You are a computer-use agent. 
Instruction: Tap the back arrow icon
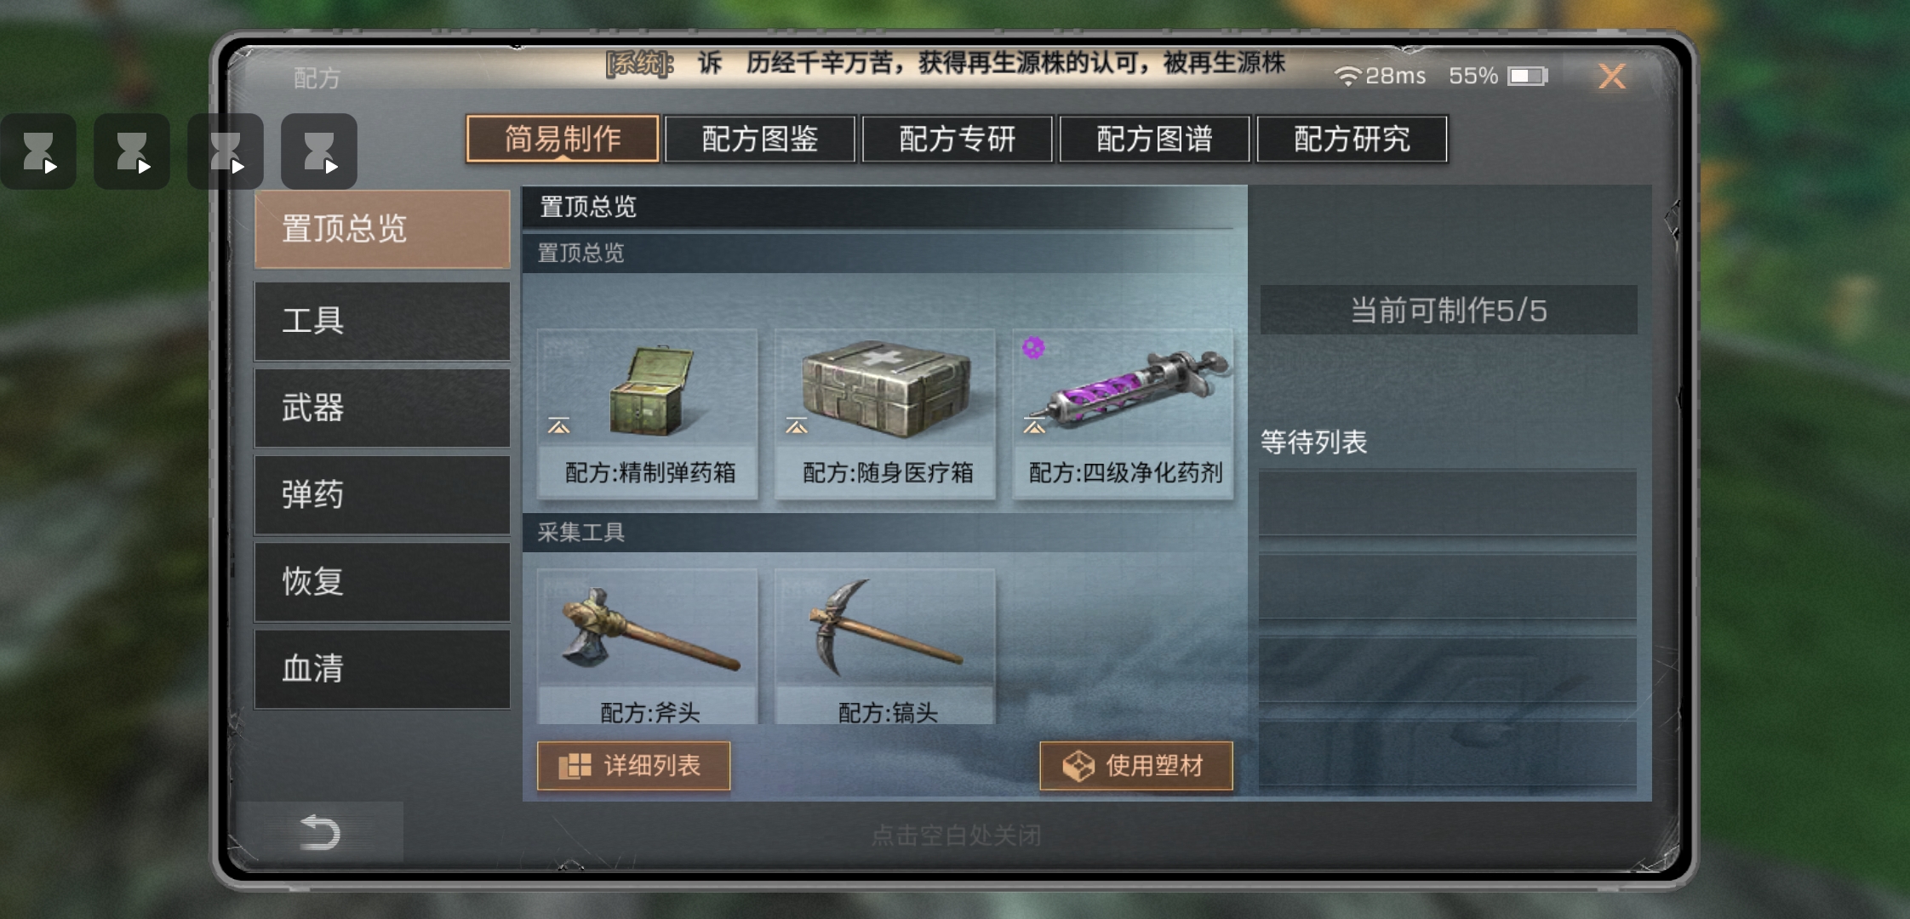click(x=320, y=832)
